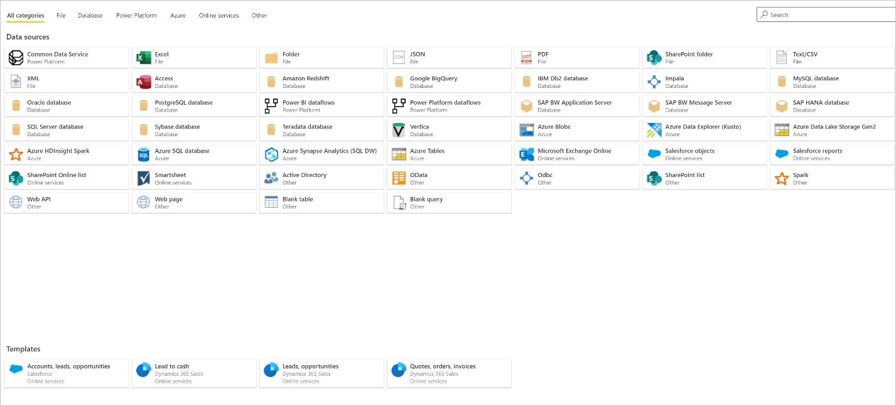Select the Power BI dataflows icon

point(271,106)
